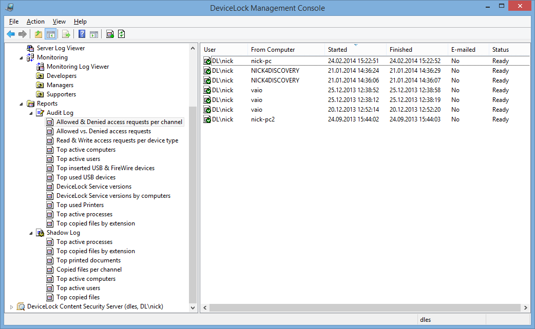Select row started 25.12.2013 12:38:12
This screenshot has height=329, width=535.
coord(365,100)
